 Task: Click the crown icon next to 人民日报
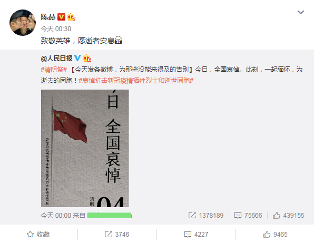coord(87,58)
